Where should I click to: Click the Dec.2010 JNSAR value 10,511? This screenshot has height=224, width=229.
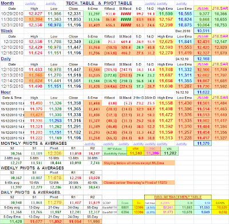click(203, 31)
